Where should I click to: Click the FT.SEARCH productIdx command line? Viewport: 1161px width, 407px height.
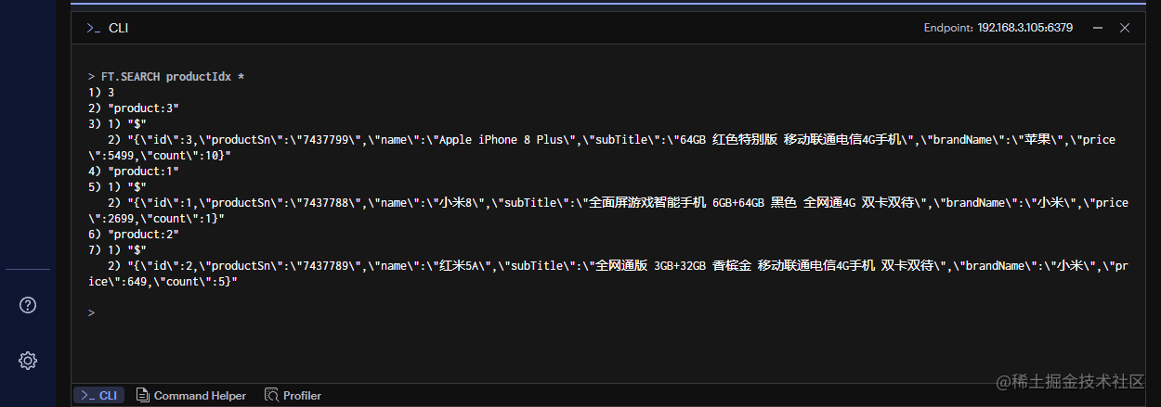click(x=167, y=77)
